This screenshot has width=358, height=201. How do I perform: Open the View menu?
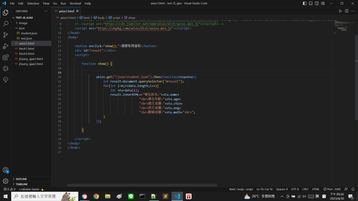click(x=46, y=3)
